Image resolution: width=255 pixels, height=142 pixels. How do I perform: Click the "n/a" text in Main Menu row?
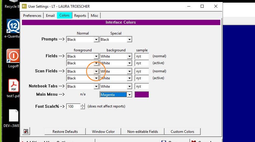point(83,94)
